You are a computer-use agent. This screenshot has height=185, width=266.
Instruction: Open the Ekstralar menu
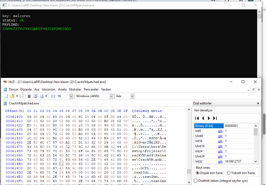[75, 89]
